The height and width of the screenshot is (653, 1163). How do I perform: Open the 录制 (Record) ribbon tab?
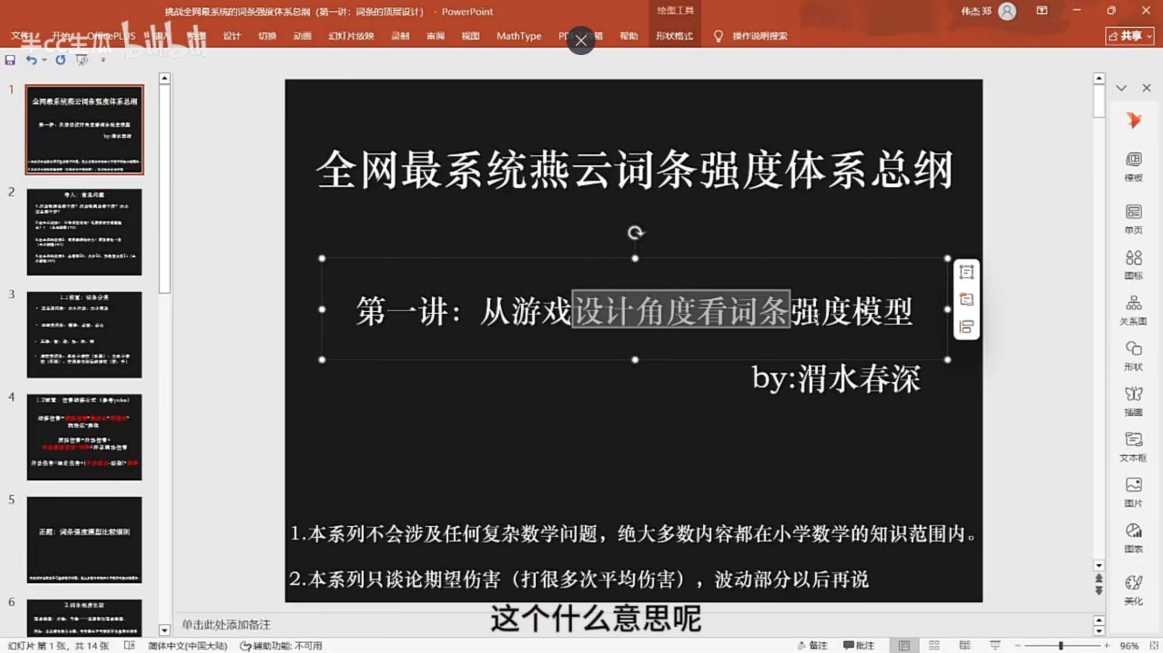tap(400, 36)
